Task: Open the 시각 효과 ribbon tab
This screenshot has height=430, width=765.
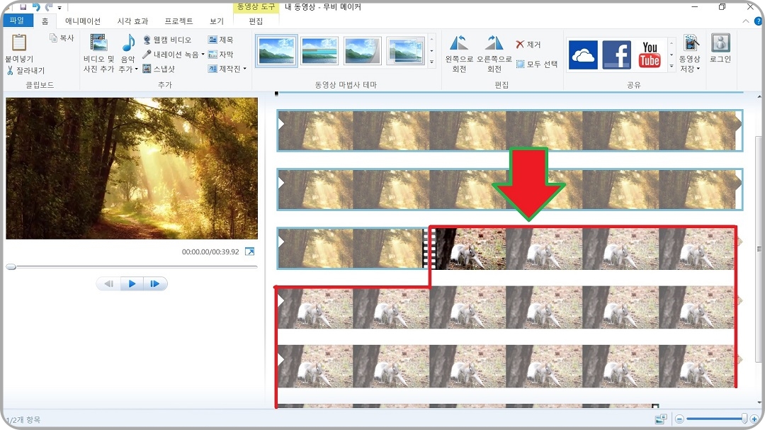Action: tap(132, 21)
